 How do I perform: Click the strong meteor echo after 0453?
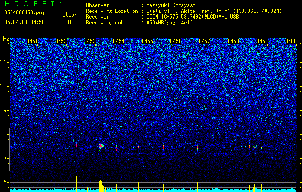click(101, 146)
